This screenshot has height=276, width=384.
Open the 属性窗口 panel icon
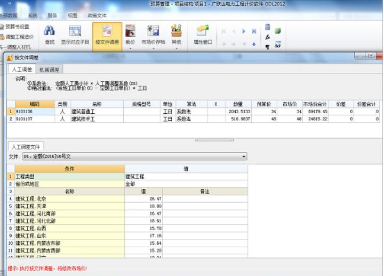point(203,32)
